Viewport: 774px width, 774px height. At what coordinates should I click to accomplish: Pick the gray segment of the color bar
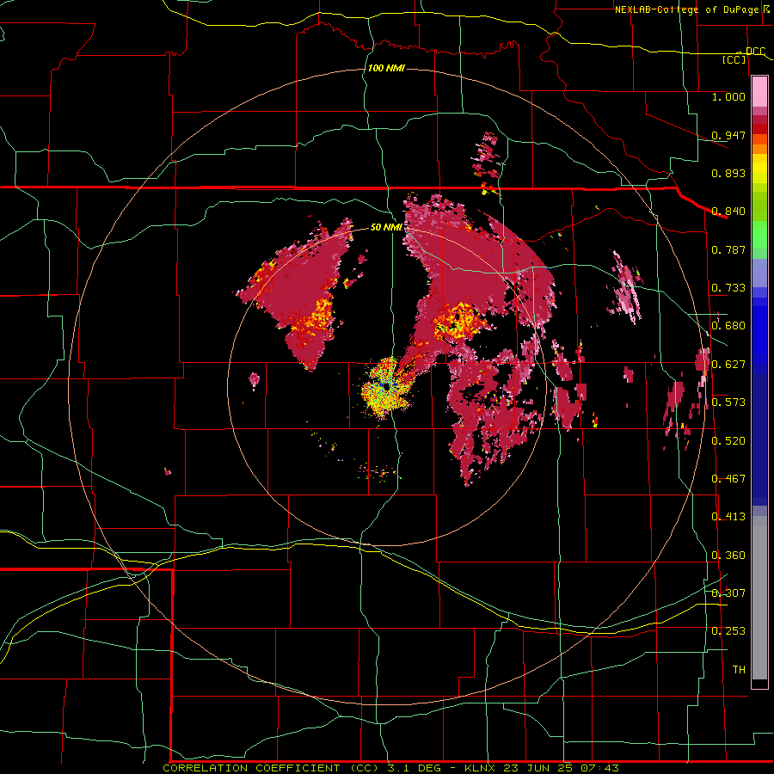click(x=759, y=598)
